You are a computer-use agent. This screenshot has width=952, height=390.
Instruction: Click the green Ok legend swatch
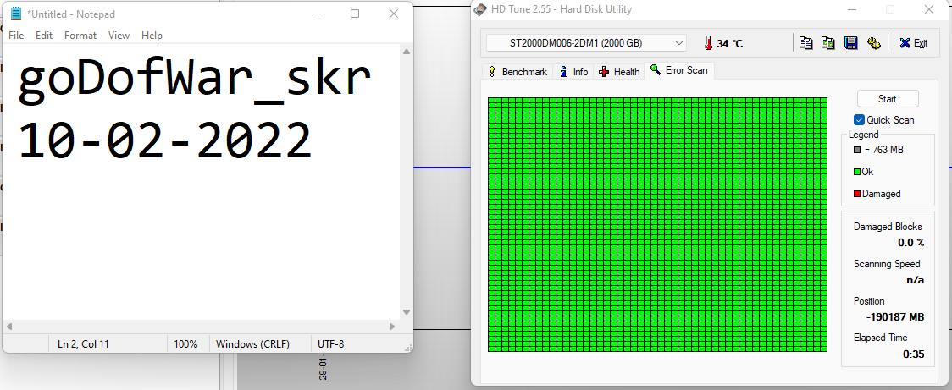click(x=857, y=172)
